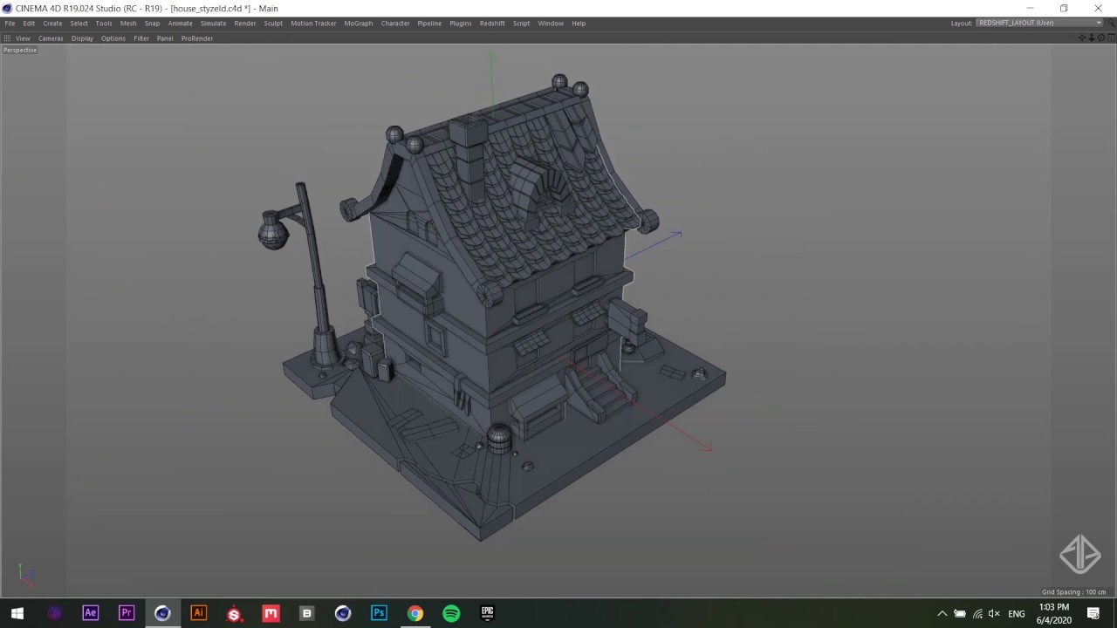Click the viewport rotate camera icon

(x=1101, y=38)
